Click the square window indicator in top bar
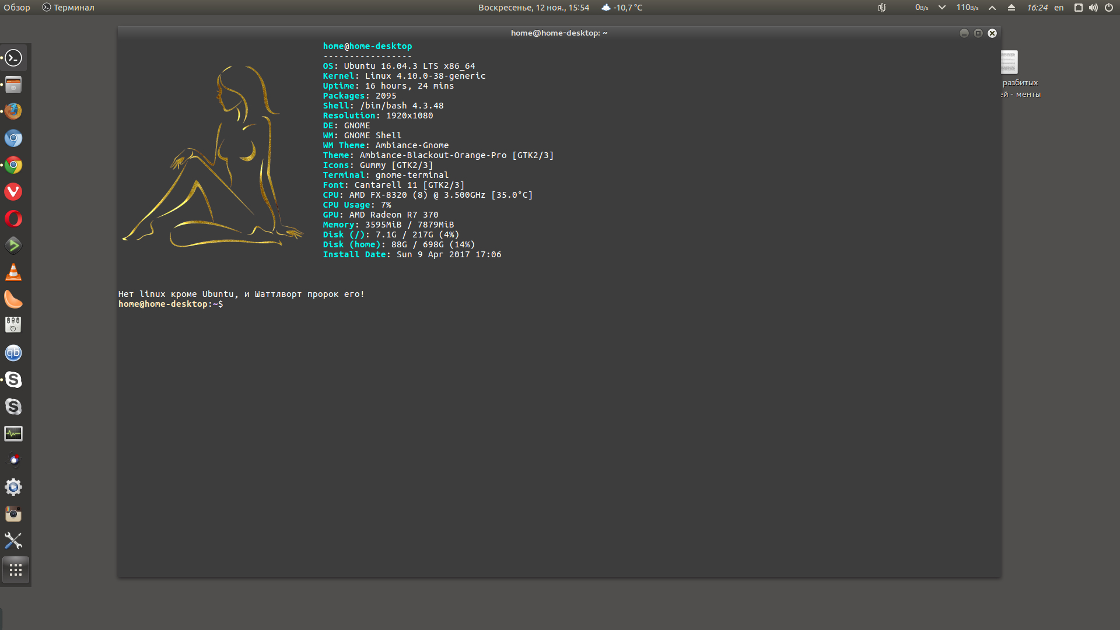The image size is (1120, 630). click(1079, 8)
